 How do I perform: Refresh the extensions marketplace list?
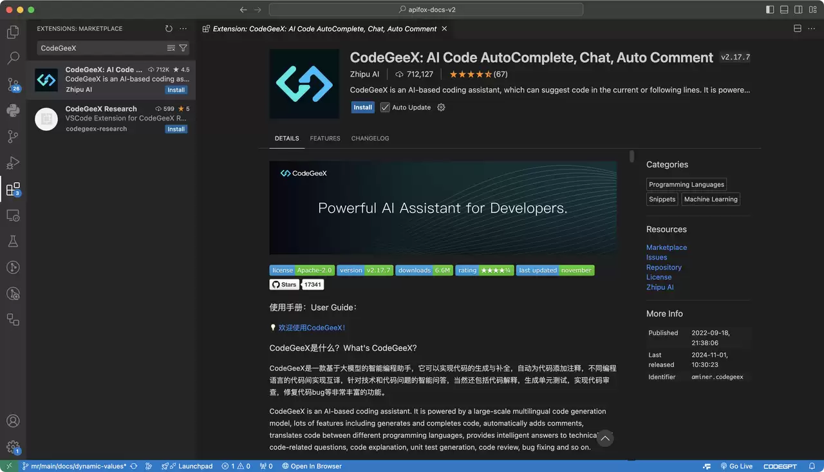(x=169, y=29)
